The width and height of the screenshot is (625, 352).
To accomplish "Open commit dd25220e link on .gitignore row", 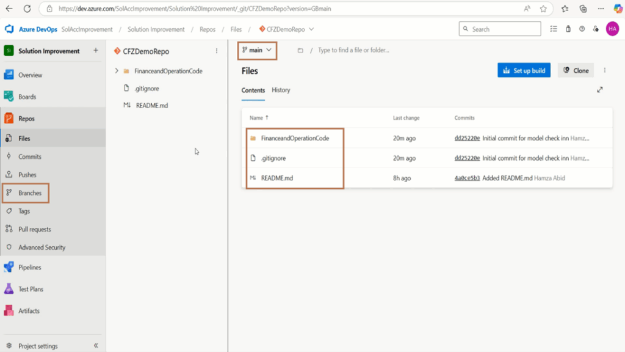I will coord(467,158).
